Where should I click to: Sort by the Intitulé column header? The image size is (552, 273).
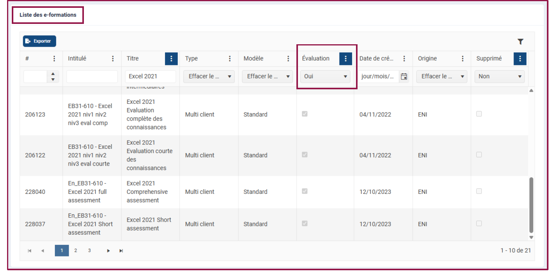(77, 58)
